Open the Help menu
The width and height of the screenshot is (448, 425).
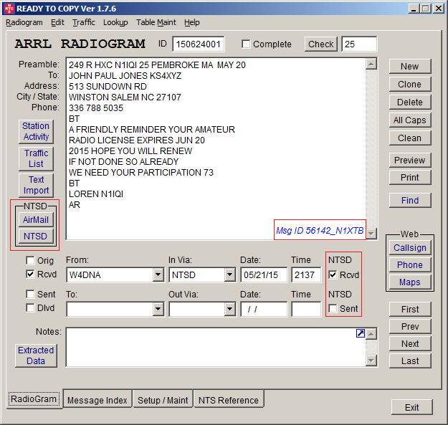coord(191,22)
